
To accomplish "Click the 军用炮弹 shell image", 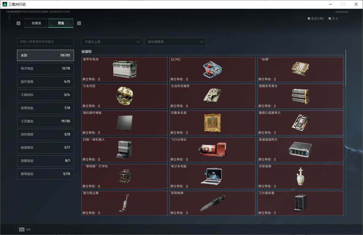I will point(212,203).
